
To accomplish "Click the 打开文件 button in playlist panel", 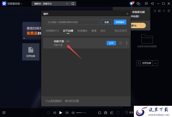I will (x=144, y=63).
